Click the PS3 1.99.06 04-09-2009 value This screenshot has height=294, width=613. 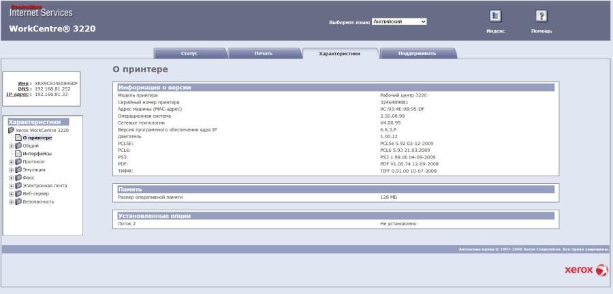click(x=408, y=157)
